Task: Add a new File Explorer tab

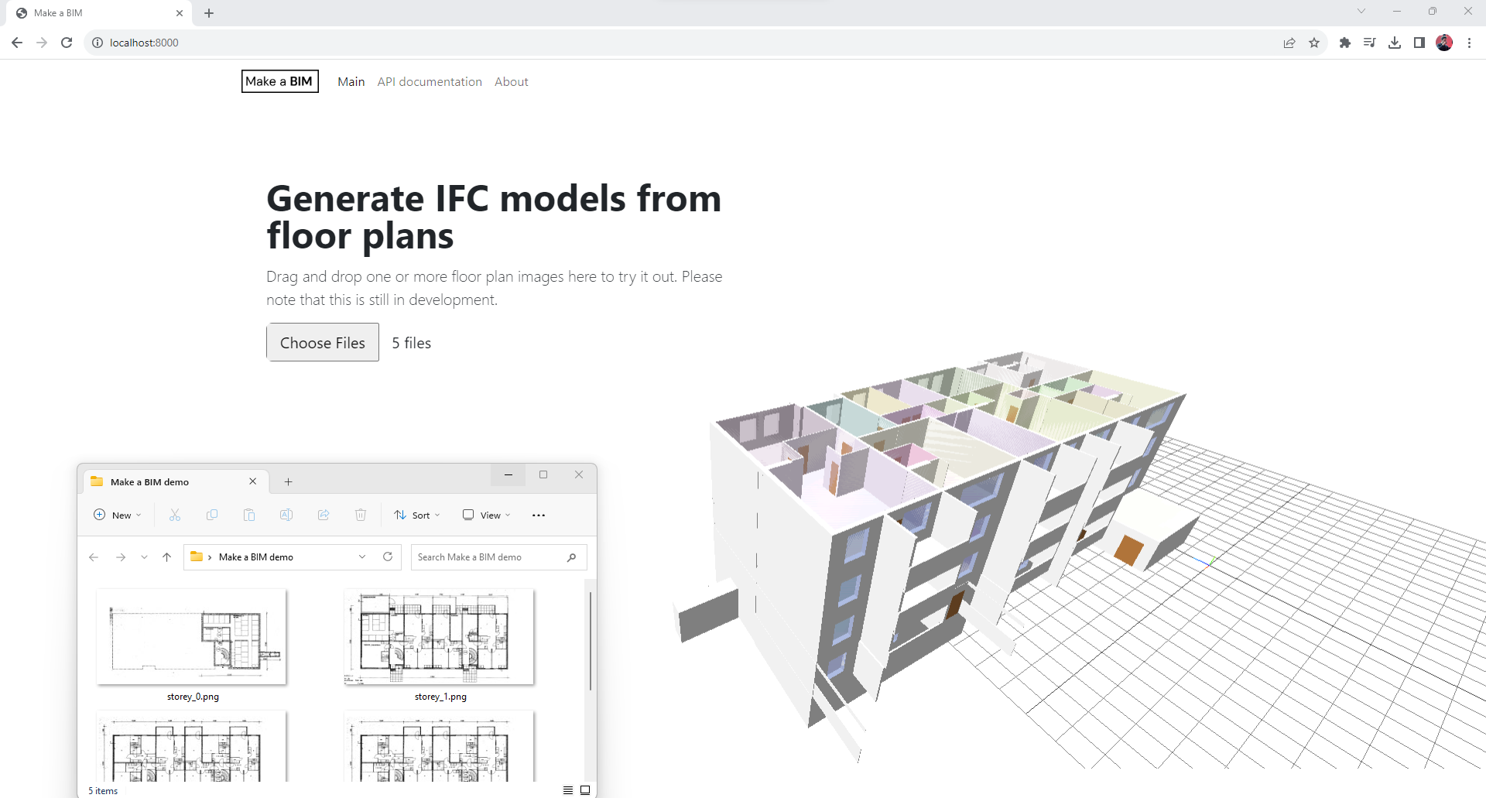Action: tap(288, 481)
